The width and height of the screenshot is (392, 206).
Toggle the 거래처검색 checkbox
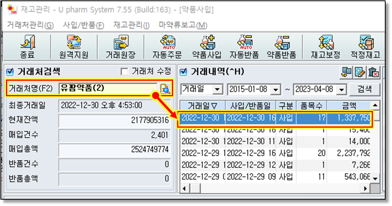click(10, 72)
